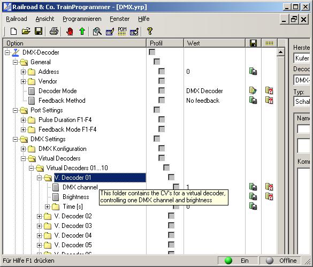313x267 pixels.
Task: Click question-mark icon in DMX channel row
Action: [x=269, y=187]
